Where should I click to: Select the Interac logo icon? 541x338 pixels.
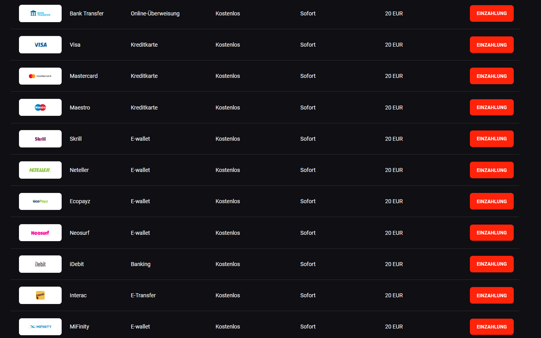pyautogui.click(x=40, y=295)
